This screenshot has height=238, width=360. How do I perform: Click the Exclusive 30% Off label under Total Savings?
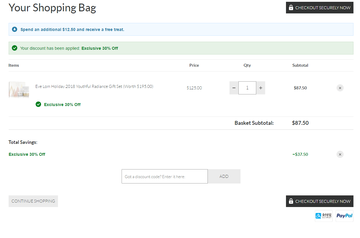[x=27, y=154]
